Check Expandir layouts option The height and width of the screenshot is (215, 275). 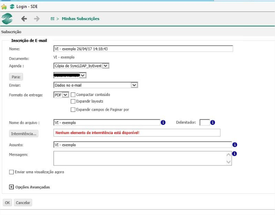coord(73,101)
